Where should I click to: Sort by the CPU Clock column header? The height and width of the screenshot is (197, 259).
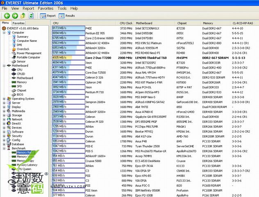125,23
